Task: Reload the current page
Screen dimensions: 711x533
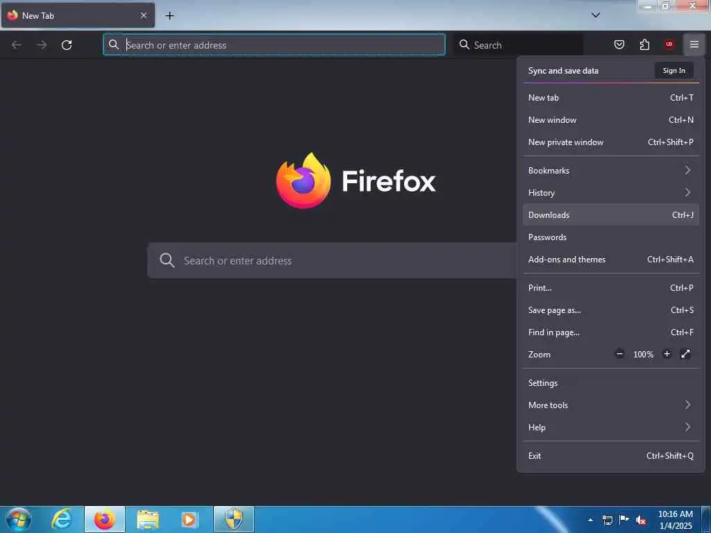Action: pyautogui.click(x=67, y=45)
